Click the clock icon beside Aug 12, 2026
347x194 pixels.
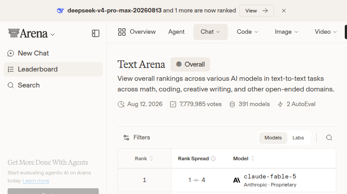(x=121, y=104)
